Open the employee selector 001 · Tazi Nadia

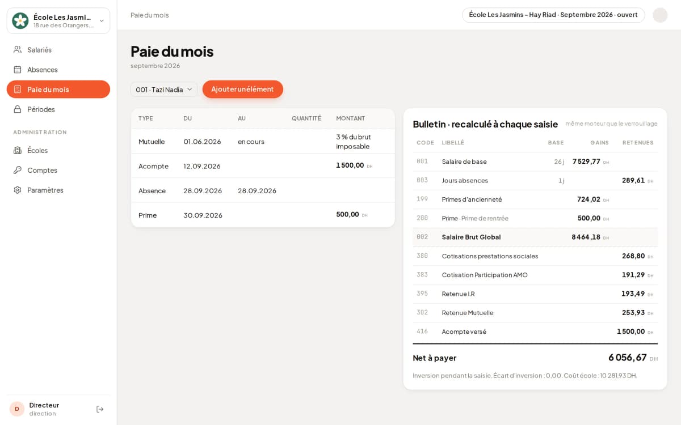[164, 90]
